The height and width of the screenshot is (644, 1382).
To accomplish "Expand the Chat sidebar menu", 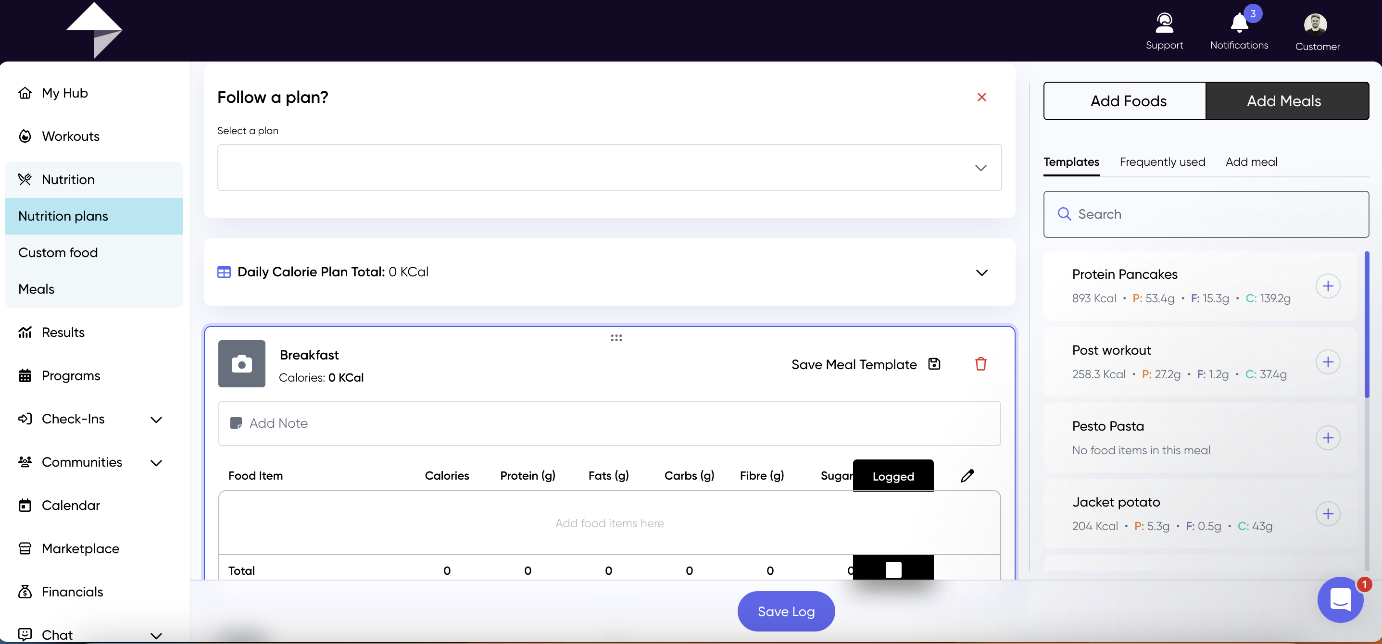I will [x=156, y=636].
